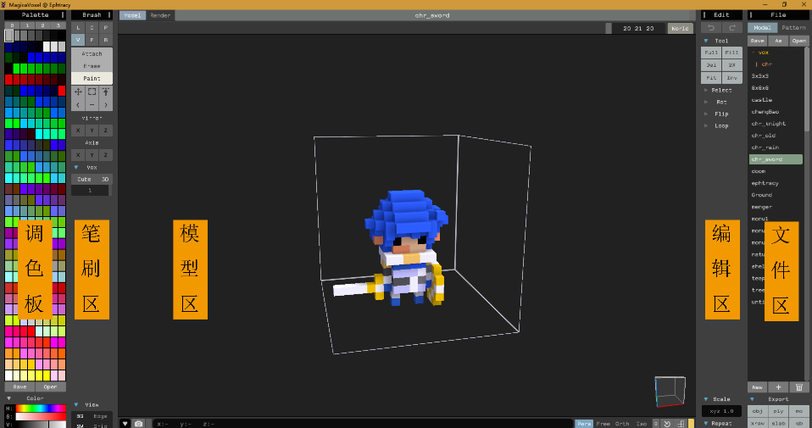Viewport: 812px width, 428px height.
Task: Take a snapshot with the camera icon
Action: point(138,424)
